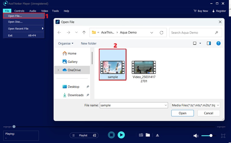Image resolution: width=231 pixels, height=143 pixels.
Task: Click the playback progress slider handle
Action: click(x=14, y=127)
